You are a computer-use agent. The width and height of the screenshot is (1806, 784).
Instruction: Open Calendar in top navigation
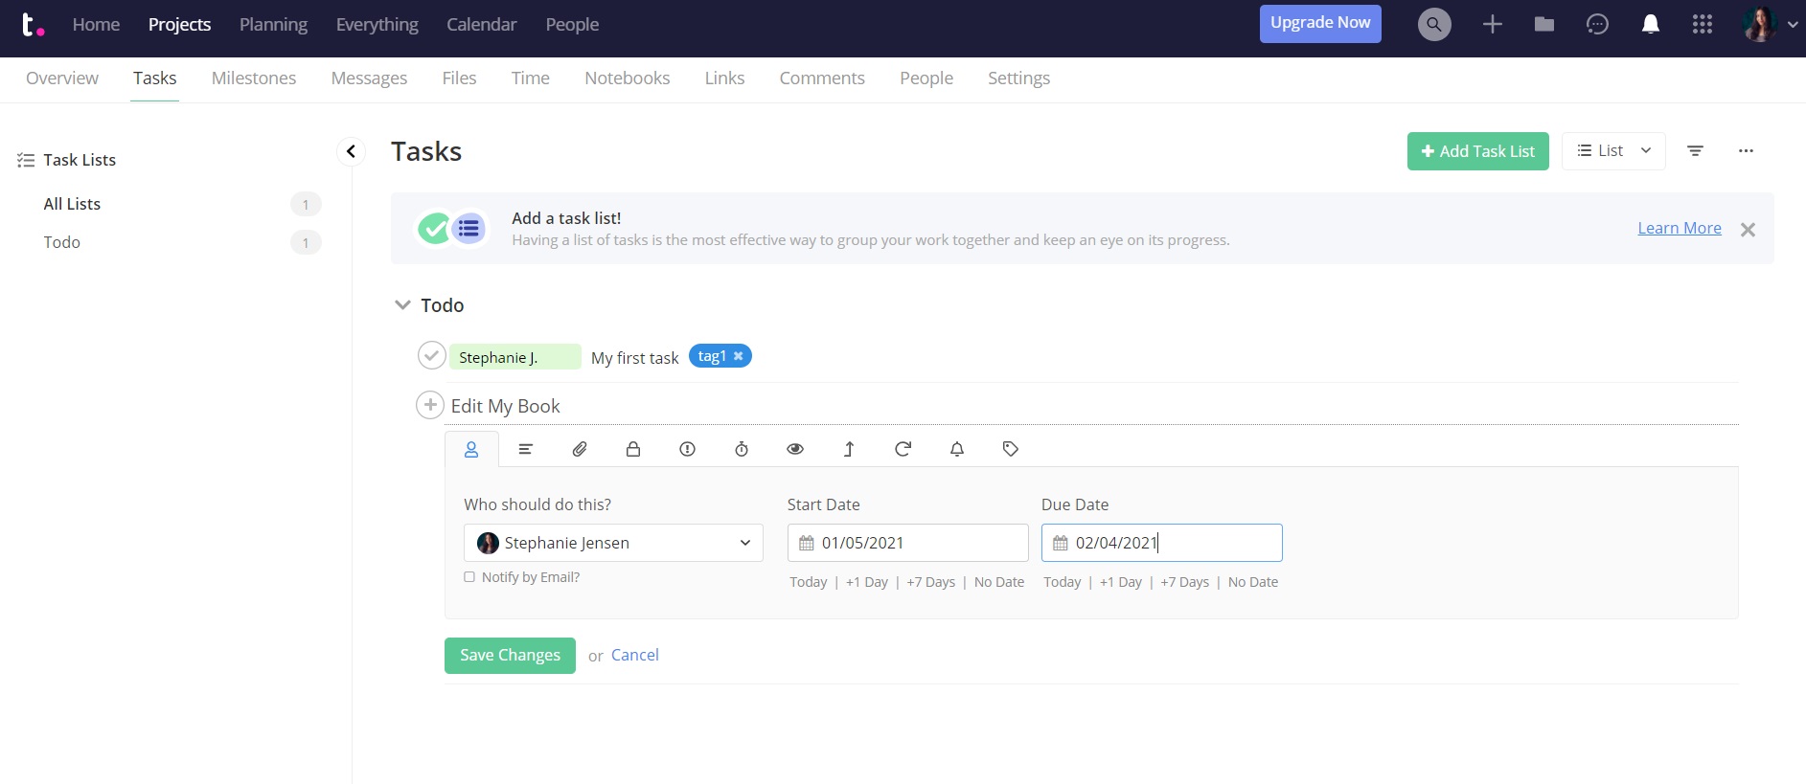pyautogui.click(x=481, y=24)
